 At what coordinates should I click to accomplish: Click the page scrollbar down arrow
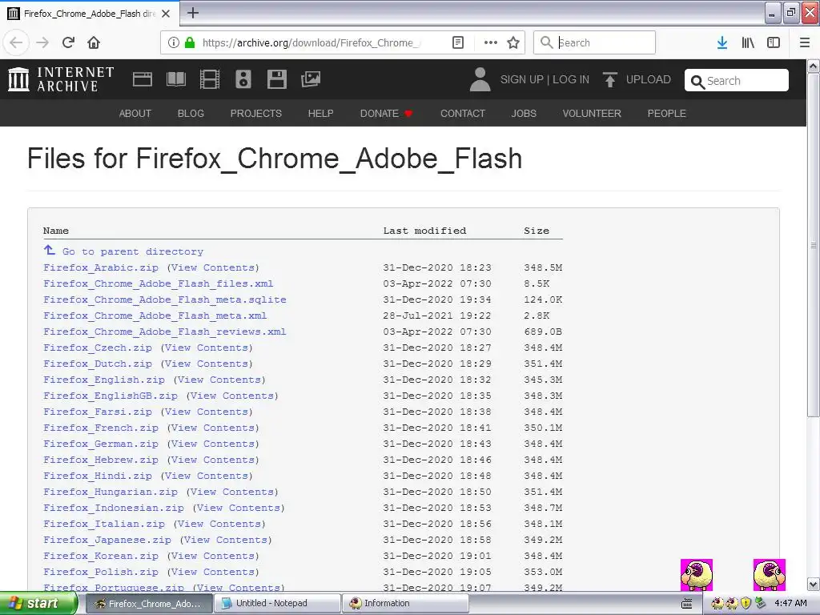pyautogui.click(x=814, y=584)
